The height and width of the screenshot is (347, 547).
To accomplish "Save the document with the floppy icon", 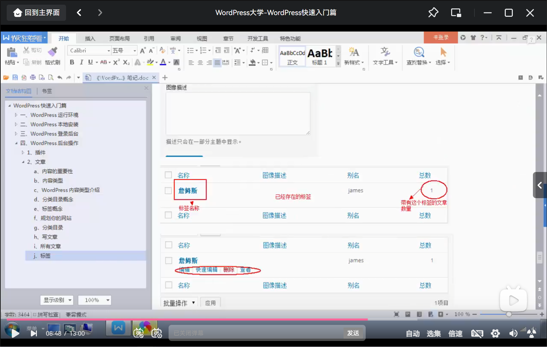I will point(15,78).
